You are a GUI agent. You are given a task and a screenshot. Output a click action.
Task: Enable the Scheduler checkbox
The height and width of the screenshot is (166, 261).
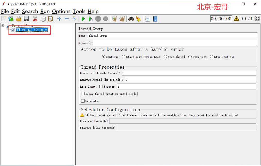83,101
